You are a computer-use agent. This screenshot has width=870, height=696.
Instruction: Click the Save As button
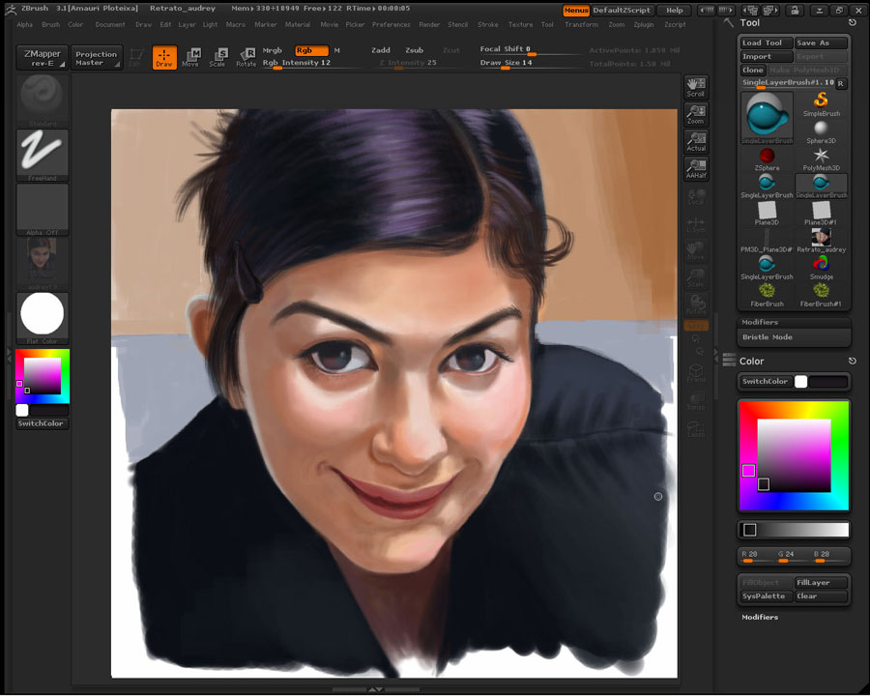821,43
